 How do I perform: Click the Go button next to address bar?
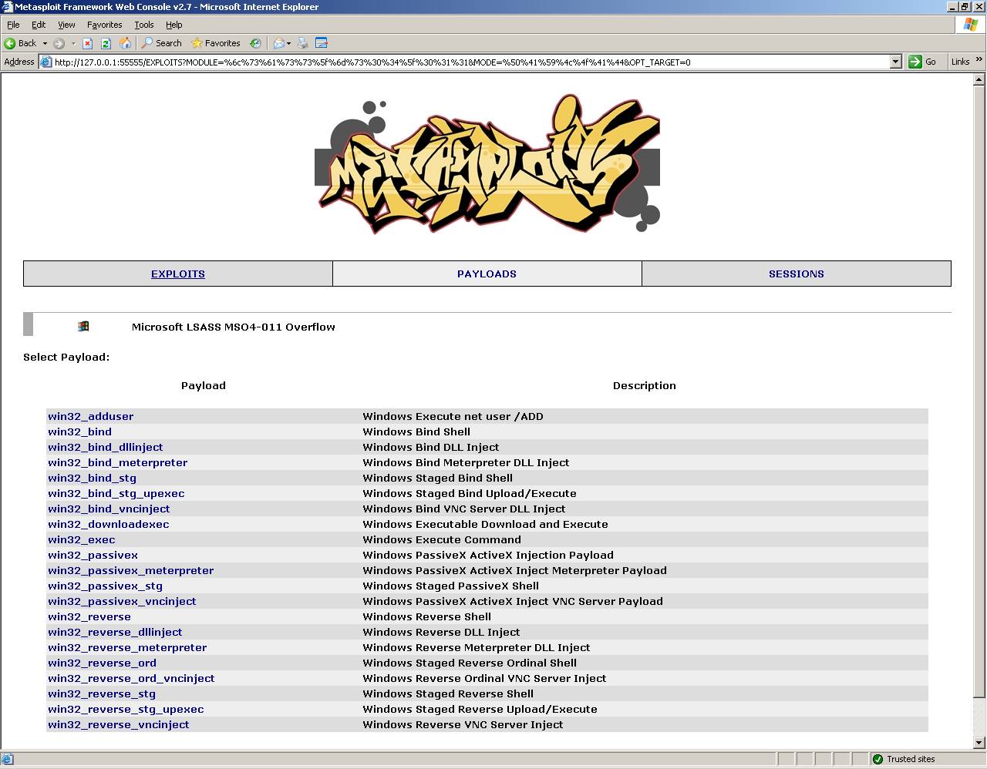923,62
